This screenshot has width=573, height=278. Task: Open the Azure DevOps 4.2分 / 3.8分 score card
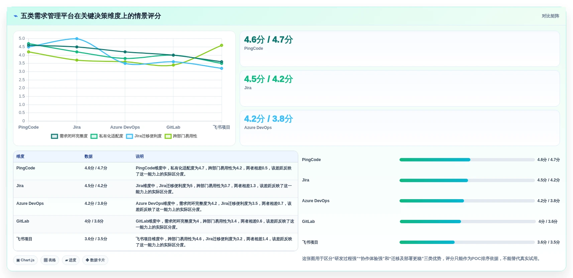point(400,128)
